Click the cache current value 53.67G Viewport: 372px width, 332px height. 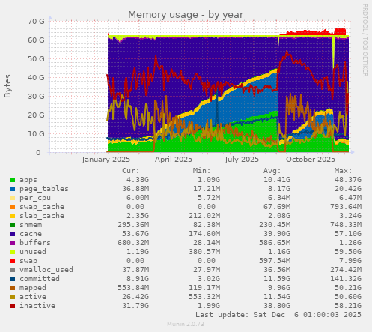pyautogui.click(x=135, y=234)
